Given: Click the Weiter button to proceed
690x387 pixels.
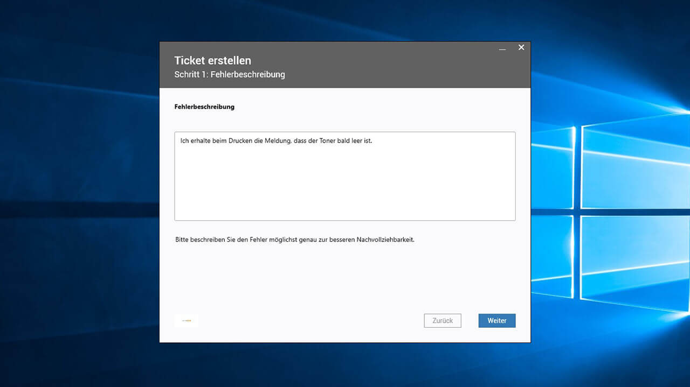Looking at the screenshot, I should pos(496,321).
